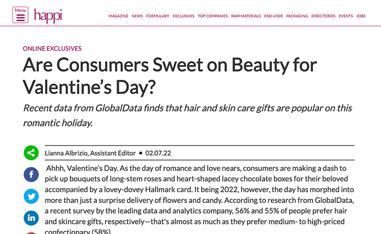Screen dimensions: 381x234
Task: Share article on LinkedIn
Action: click(x=31, y=218)
